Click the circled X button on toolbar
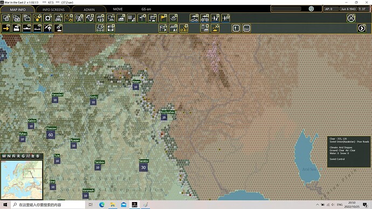 (351, 18)
